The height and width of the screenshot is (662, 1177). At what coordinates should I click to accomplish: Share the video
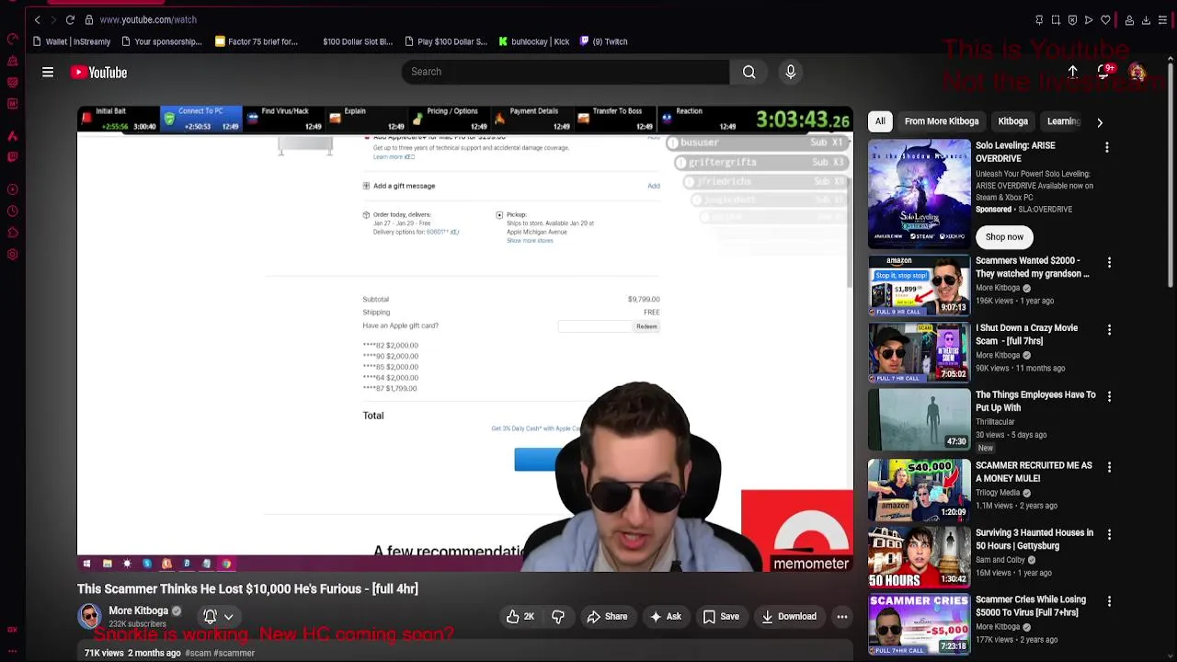607,617
